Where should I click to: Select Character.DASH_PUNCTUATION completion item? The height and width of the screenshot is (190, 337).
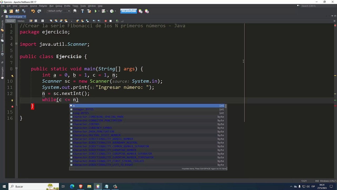point(148,131)
